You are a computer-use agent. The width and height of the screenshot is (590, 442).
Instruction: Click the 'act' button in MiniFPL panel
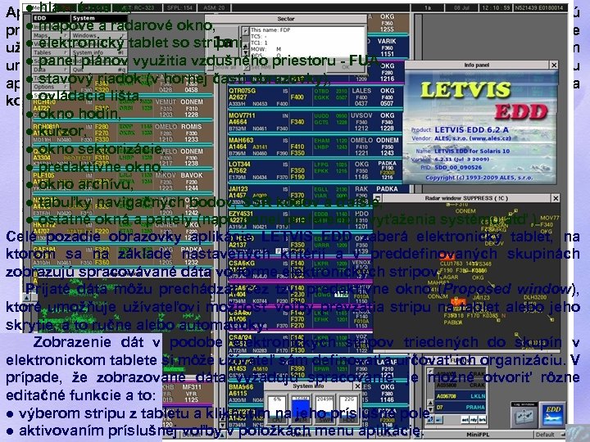(x=465, y=419)
